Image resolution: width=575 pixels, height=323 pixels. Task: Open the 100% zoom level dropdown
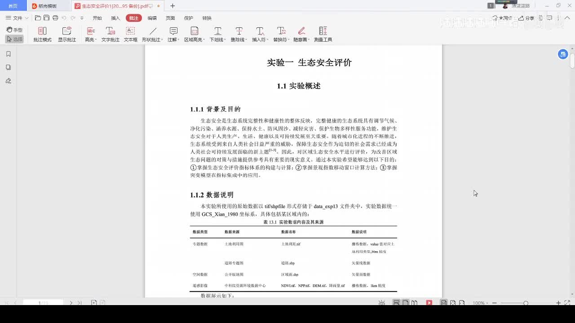click(480, 303)
